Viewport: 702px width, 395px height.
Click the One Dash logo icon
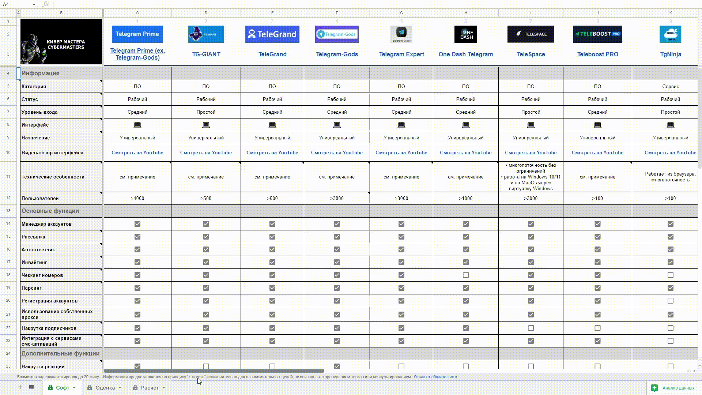point(465,34)
